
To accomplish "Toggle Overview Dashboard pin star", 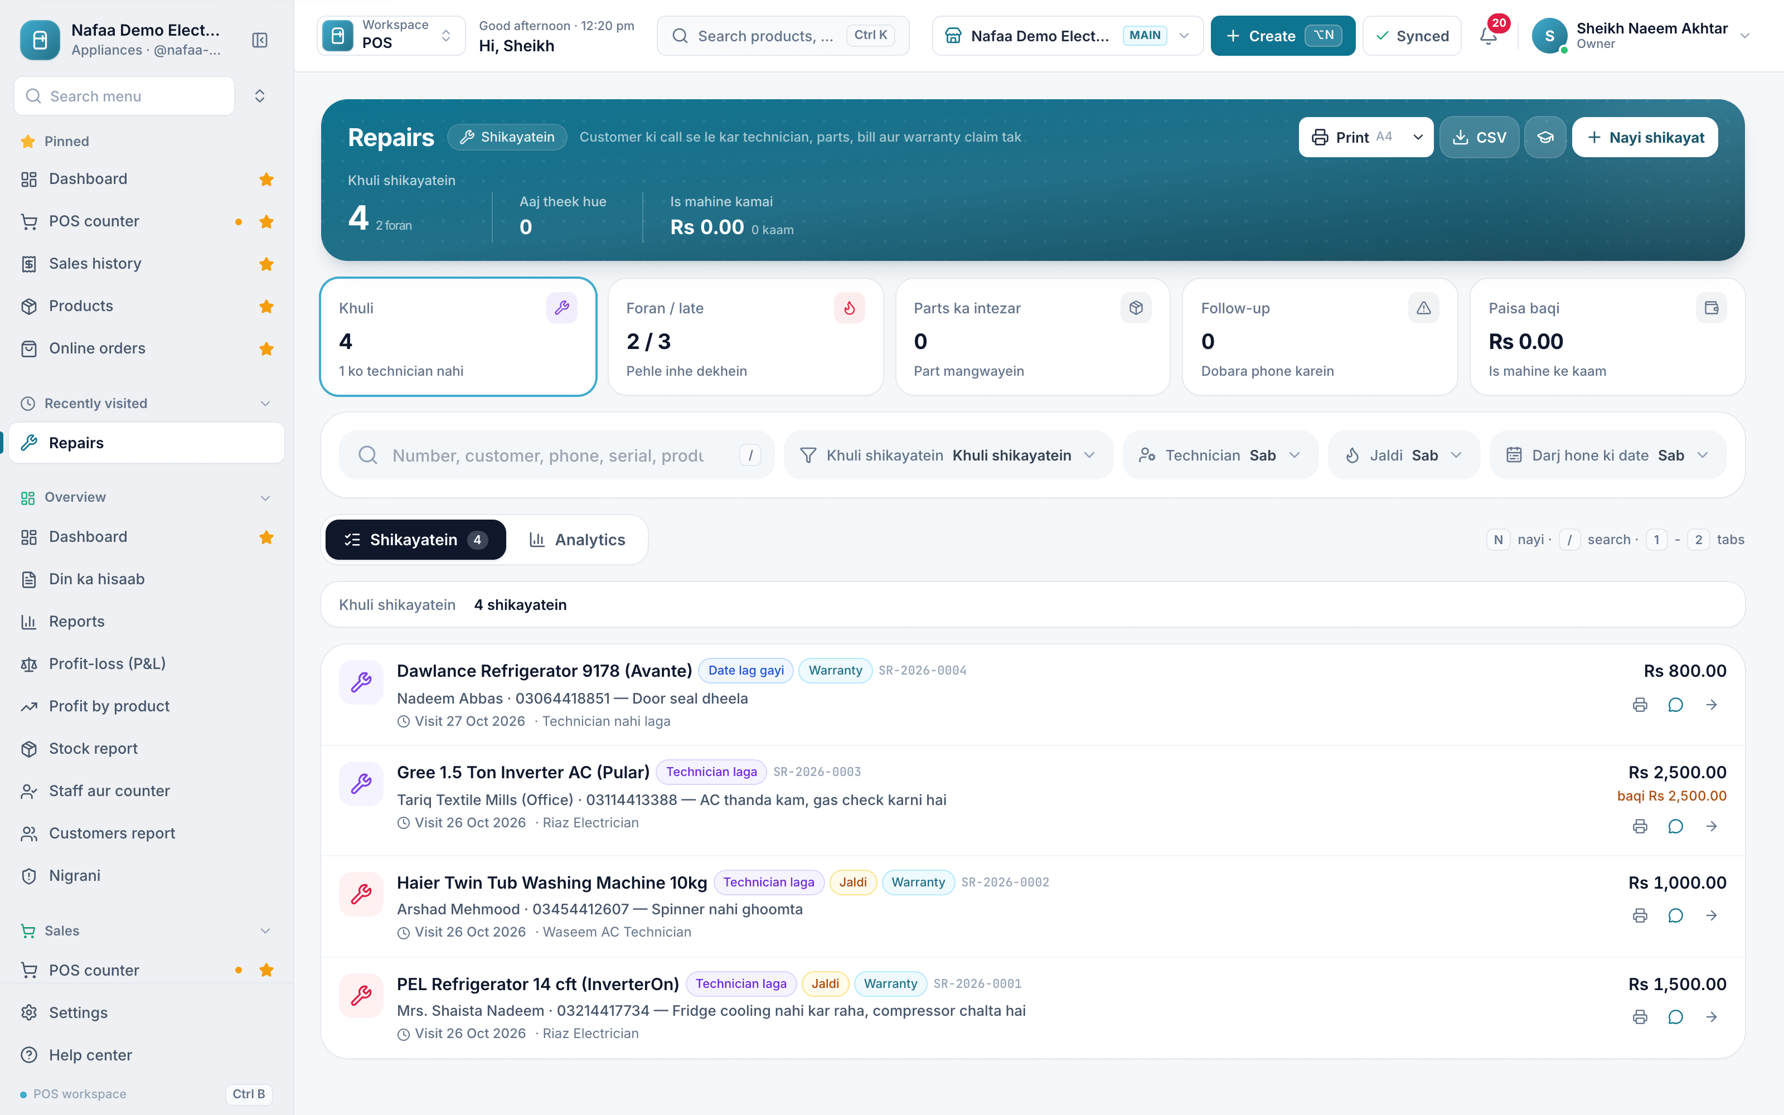I will pyautogui.click(x=266, y=537).
